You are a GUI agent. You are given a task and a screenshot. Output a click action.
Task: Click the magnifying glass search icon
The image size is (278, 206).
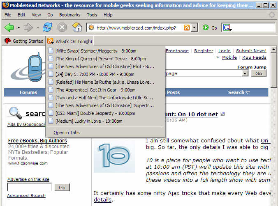tap(16, 113)
